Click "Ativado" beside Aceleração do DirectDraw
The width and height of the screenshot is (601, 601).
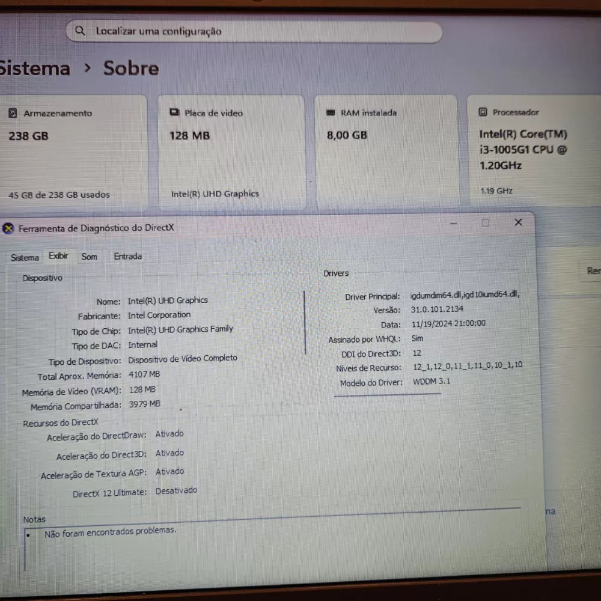click(169, 434)
